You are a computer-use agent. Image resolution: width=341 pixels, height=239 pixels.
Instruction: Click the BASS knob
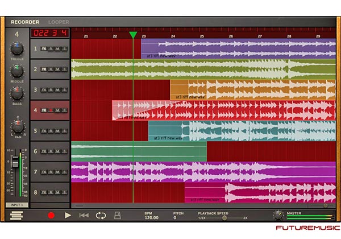click(17, 93)
